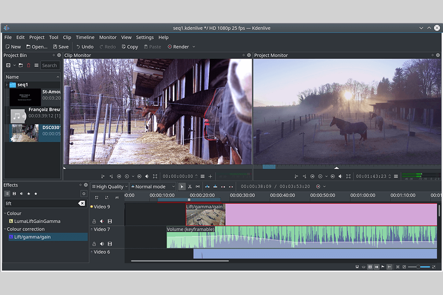
Task: Select the spacer tool in timeline toolbar
Action: [x=198, y=187]
